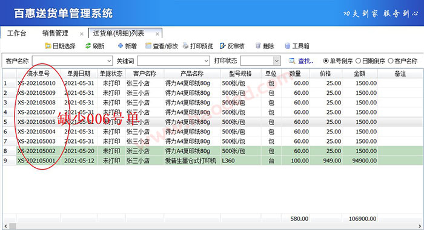The width and height of the screenshot is (424, 230).
Task: Click amount cell 94900.00
Action: point(360,161)
